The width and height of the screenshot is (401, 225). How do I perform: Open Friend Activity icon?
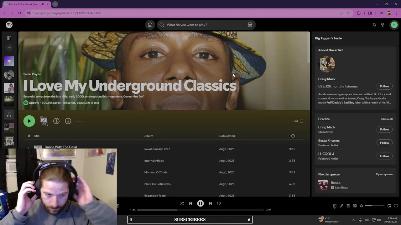(x=383, y=25)
